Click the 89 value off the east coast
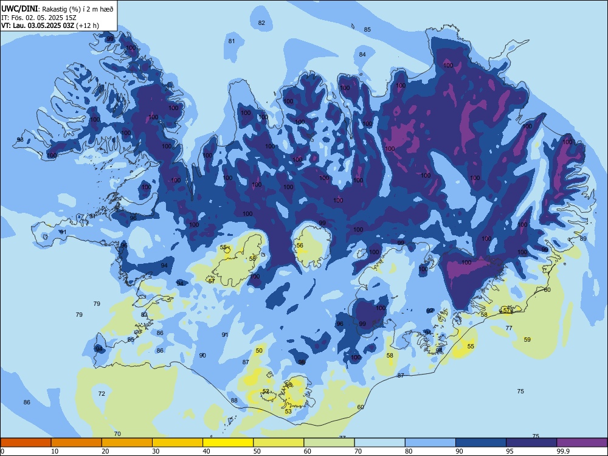Image resolution: width=608 pixels, height=456 pixels. coord(583,239)
